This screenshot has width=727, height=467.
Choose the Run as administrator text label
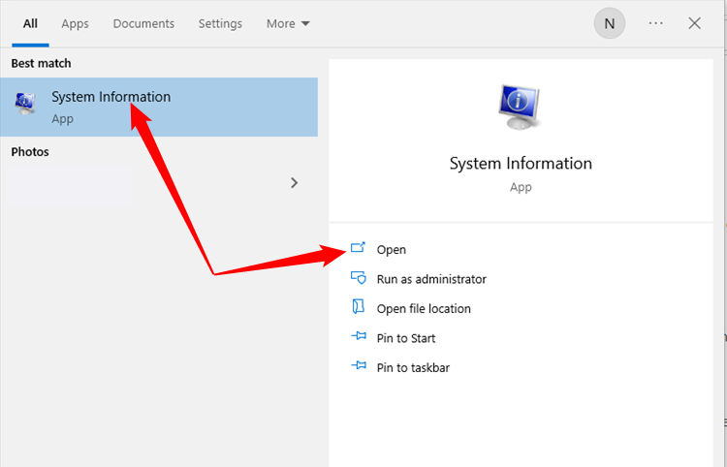pos(431,279)
